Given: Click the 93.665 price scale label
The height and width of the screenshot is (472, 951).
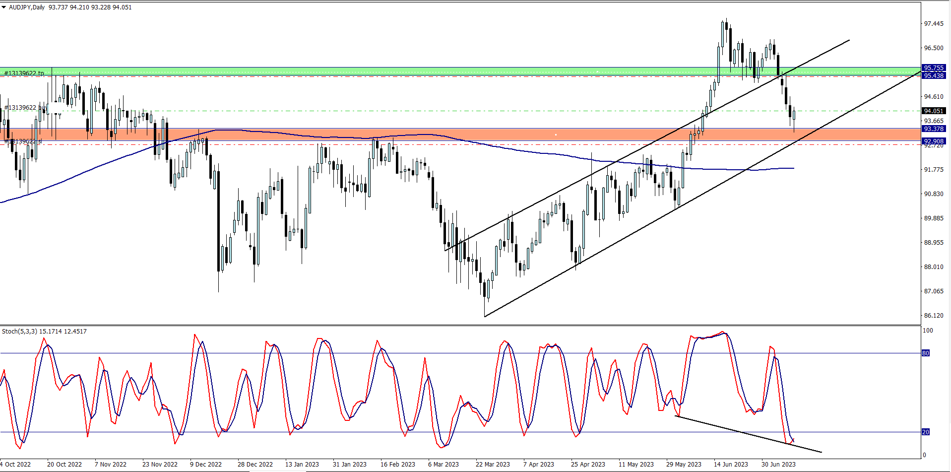Looking at the screenshot, I should 934,121.
